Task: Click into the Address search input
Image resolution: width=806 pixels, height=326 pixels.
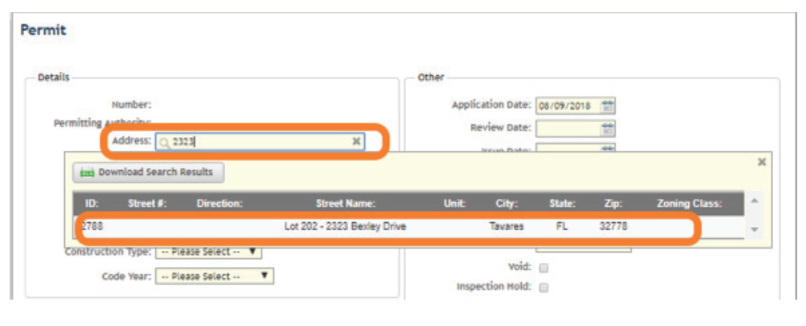Action: pos(260,141)
